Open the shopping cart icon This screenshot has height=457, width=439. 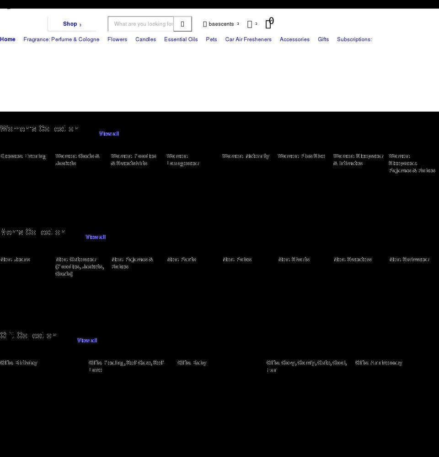[x=269, y=23]
